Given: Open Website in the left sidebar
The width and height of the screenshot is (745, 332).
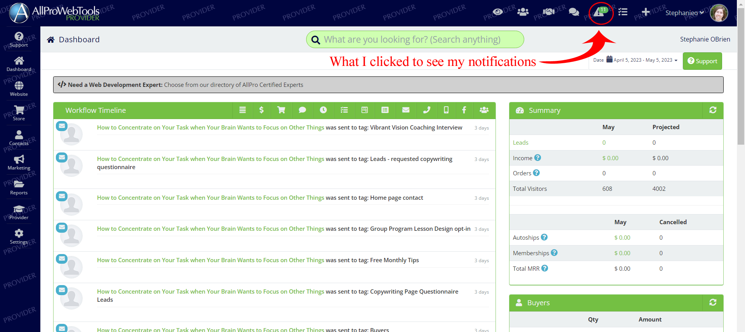Looking at the screenshot, I should click(x=19, y=89).
